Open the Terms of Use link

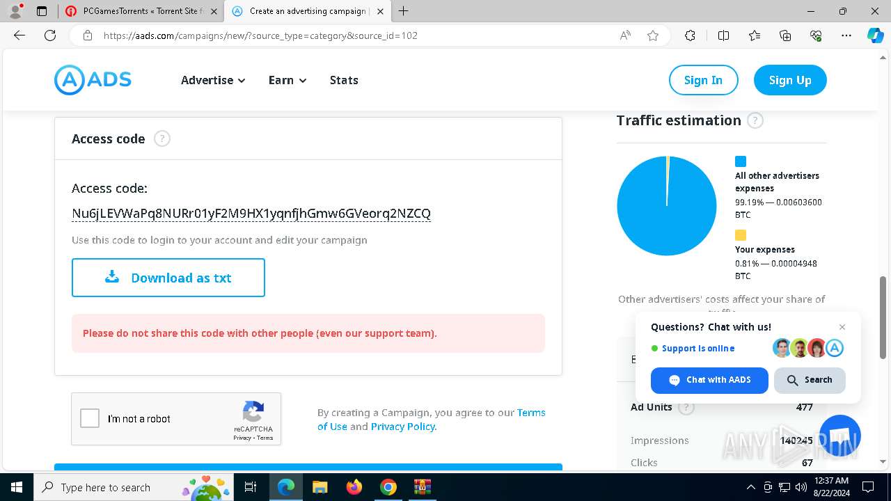coord(432,420)
